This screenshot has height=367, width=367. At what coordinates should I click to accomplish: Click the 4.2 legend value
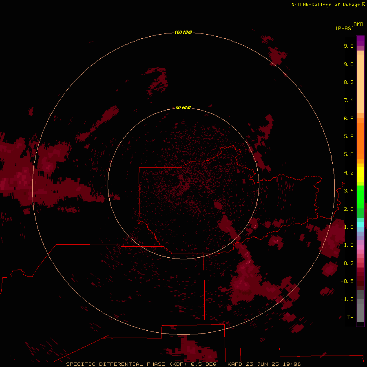[x=349, y=173]
